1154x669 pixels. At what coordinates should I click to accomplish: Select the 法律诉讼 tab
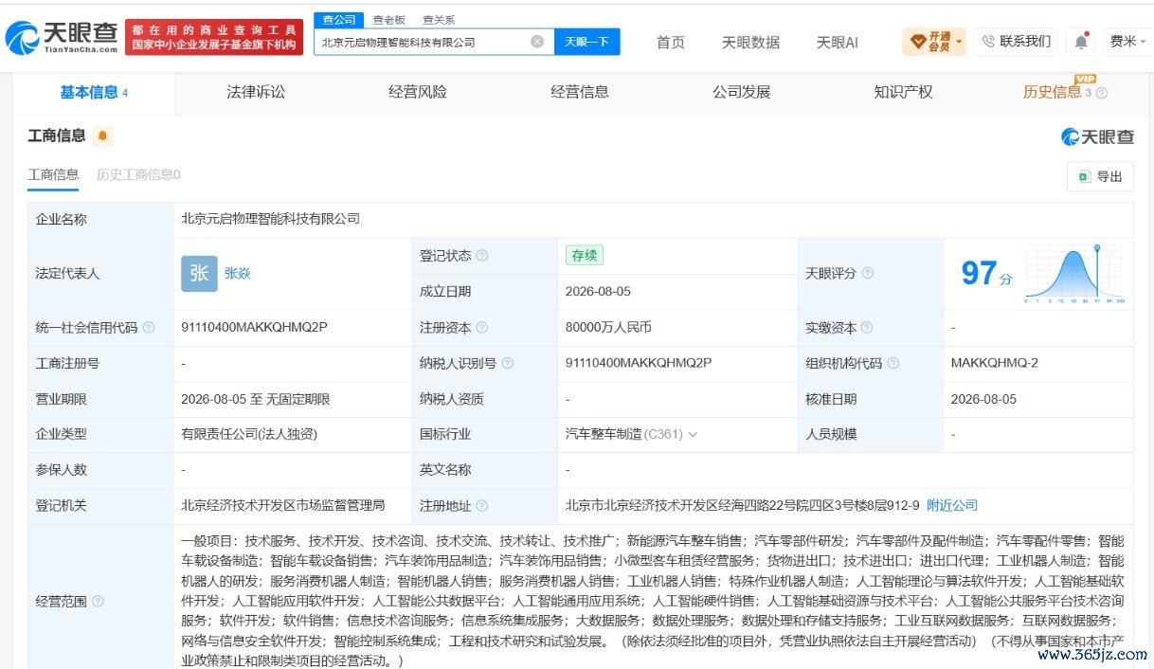pos(256,92)
